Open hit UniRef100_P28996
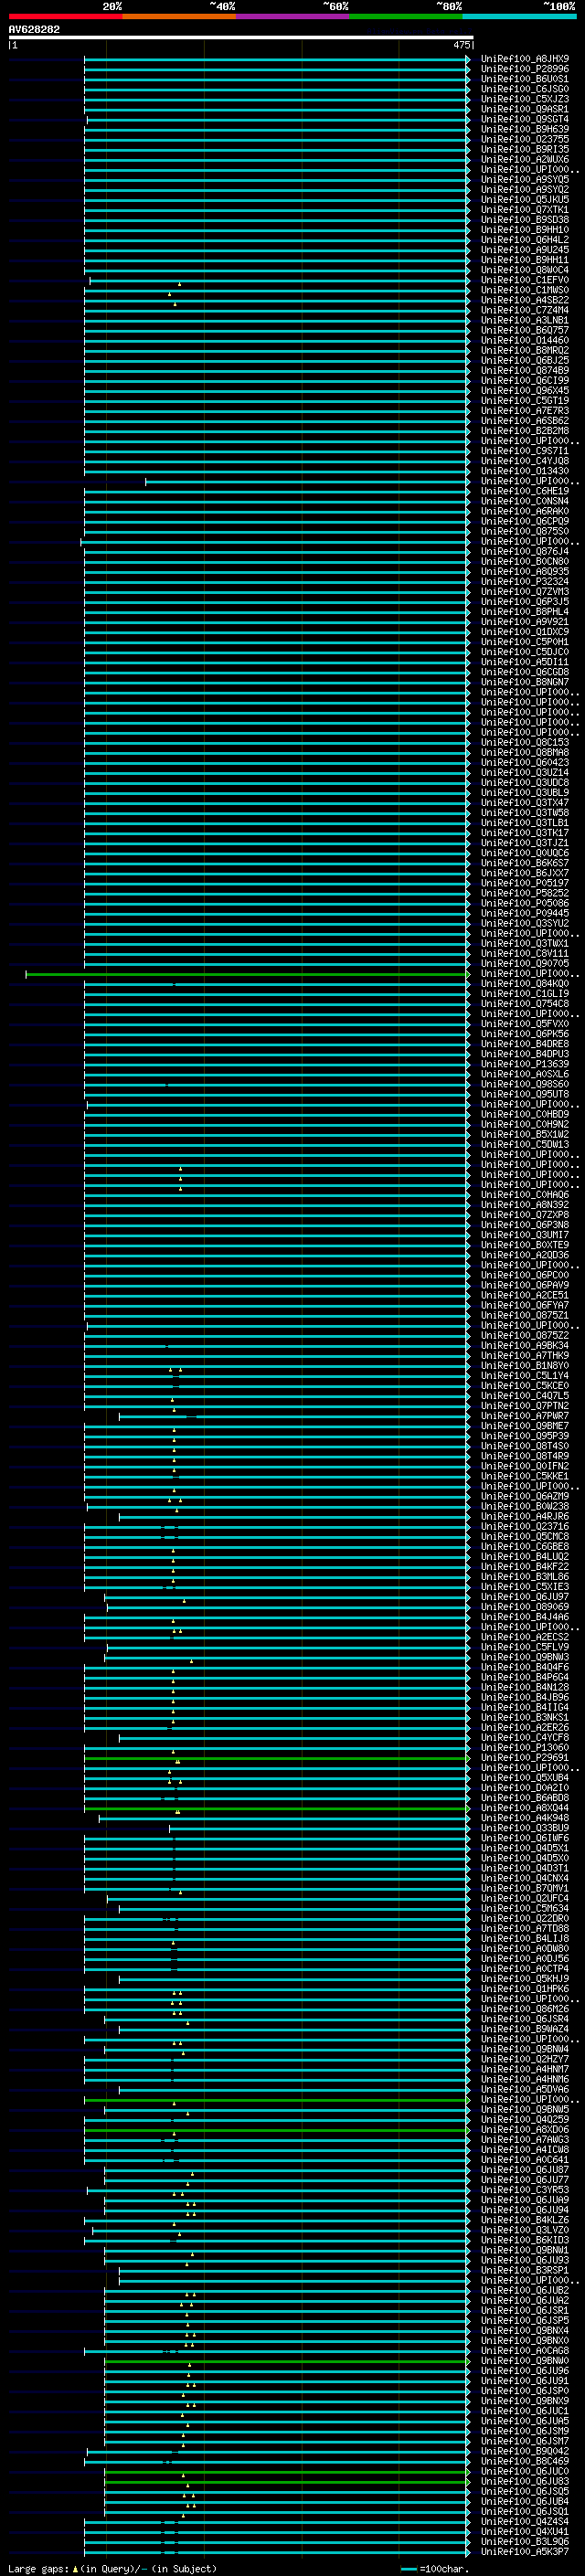The image size is (585, 2576). coord(525,69)
